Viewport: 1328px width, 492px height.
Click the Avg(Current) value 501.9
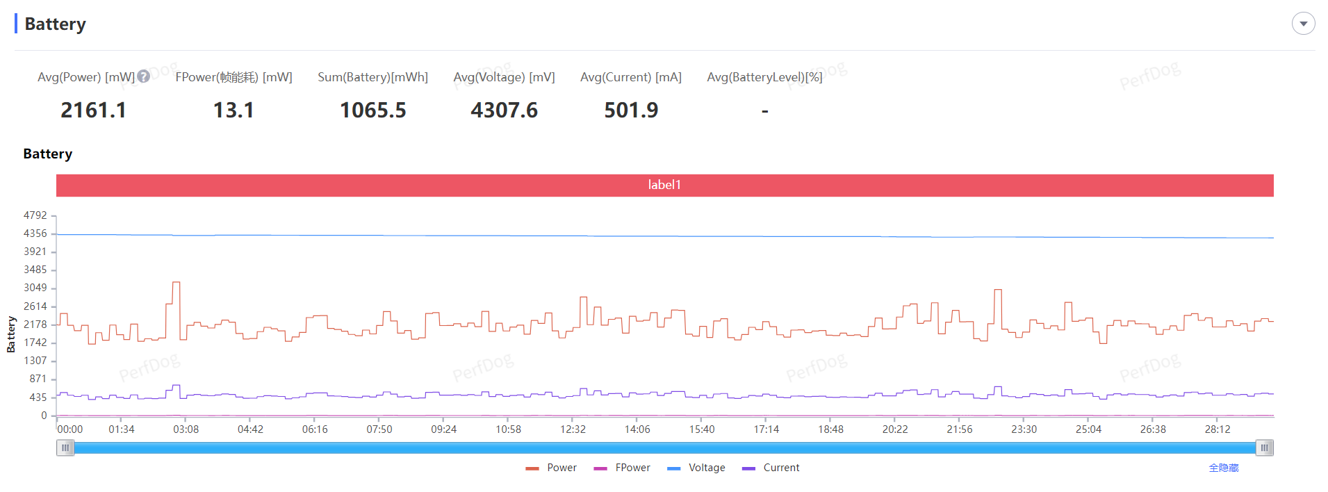click(630, 110)
